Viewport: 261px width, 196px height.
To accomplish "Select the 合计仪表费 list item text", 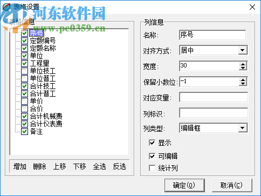I will [x=46, y=124].
